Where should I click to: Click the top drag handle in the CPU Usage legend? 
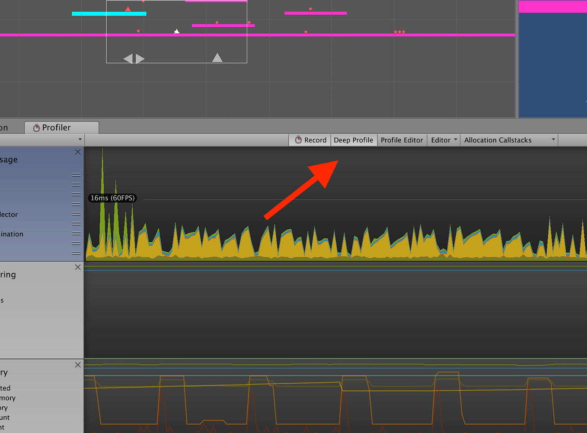77,175
